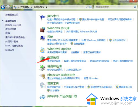
Task: Click 检查防火墙状态 link
Action: [x=55, y=32]
